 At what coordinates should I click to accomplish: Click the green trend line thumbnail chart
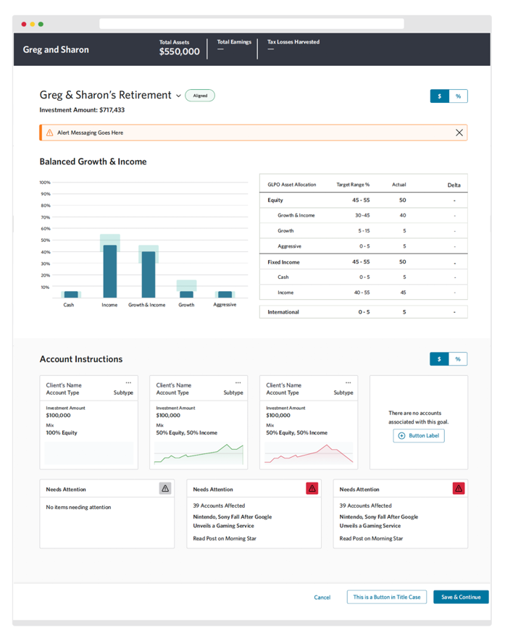click(x=199, y=453)
